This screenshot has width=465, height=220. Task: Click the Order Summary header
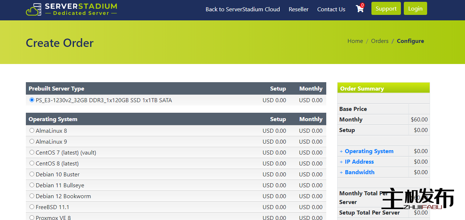(362, 89)
